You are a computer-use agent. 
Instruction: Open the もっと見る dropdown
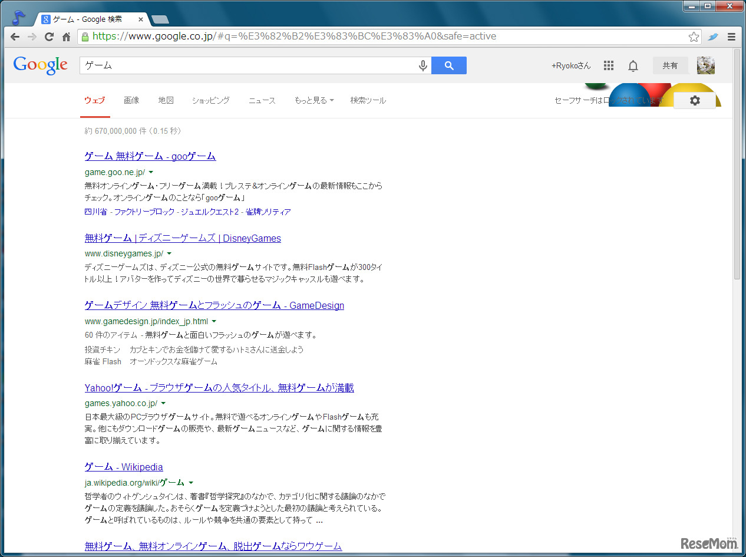pos(314,100)
